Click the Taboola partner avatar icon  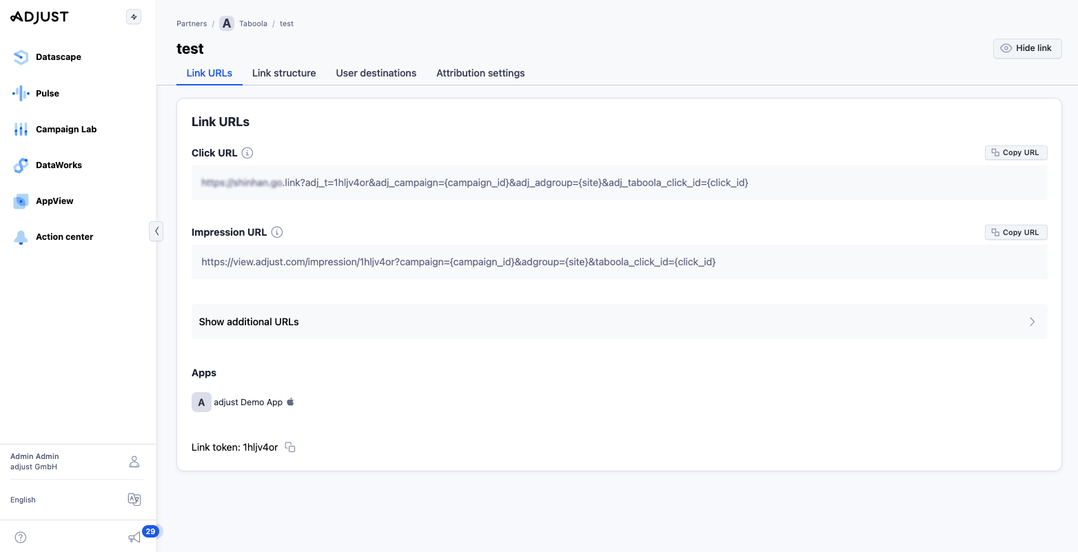[x=227, y=23]
